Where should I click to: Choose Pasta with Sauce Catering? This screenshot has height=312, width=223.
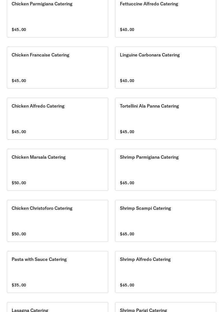click(57, 272)
